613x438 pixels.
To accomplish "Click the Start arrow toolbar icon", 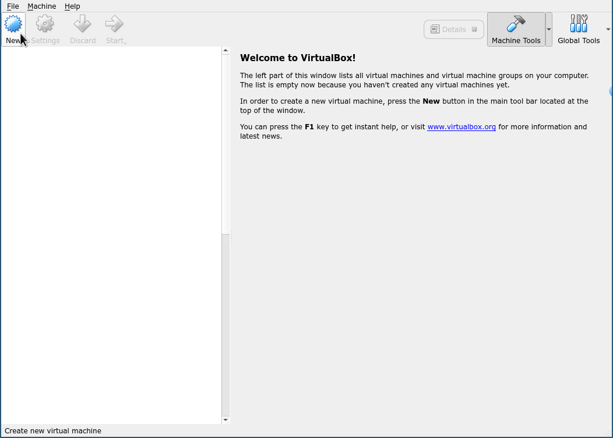I will pos(114,24).
